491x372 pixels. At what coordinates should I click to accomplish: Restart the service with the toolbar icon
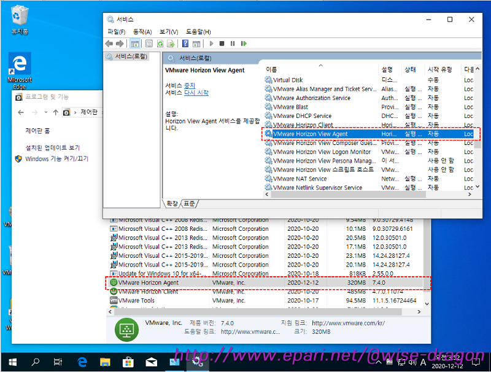coord(244,44)
